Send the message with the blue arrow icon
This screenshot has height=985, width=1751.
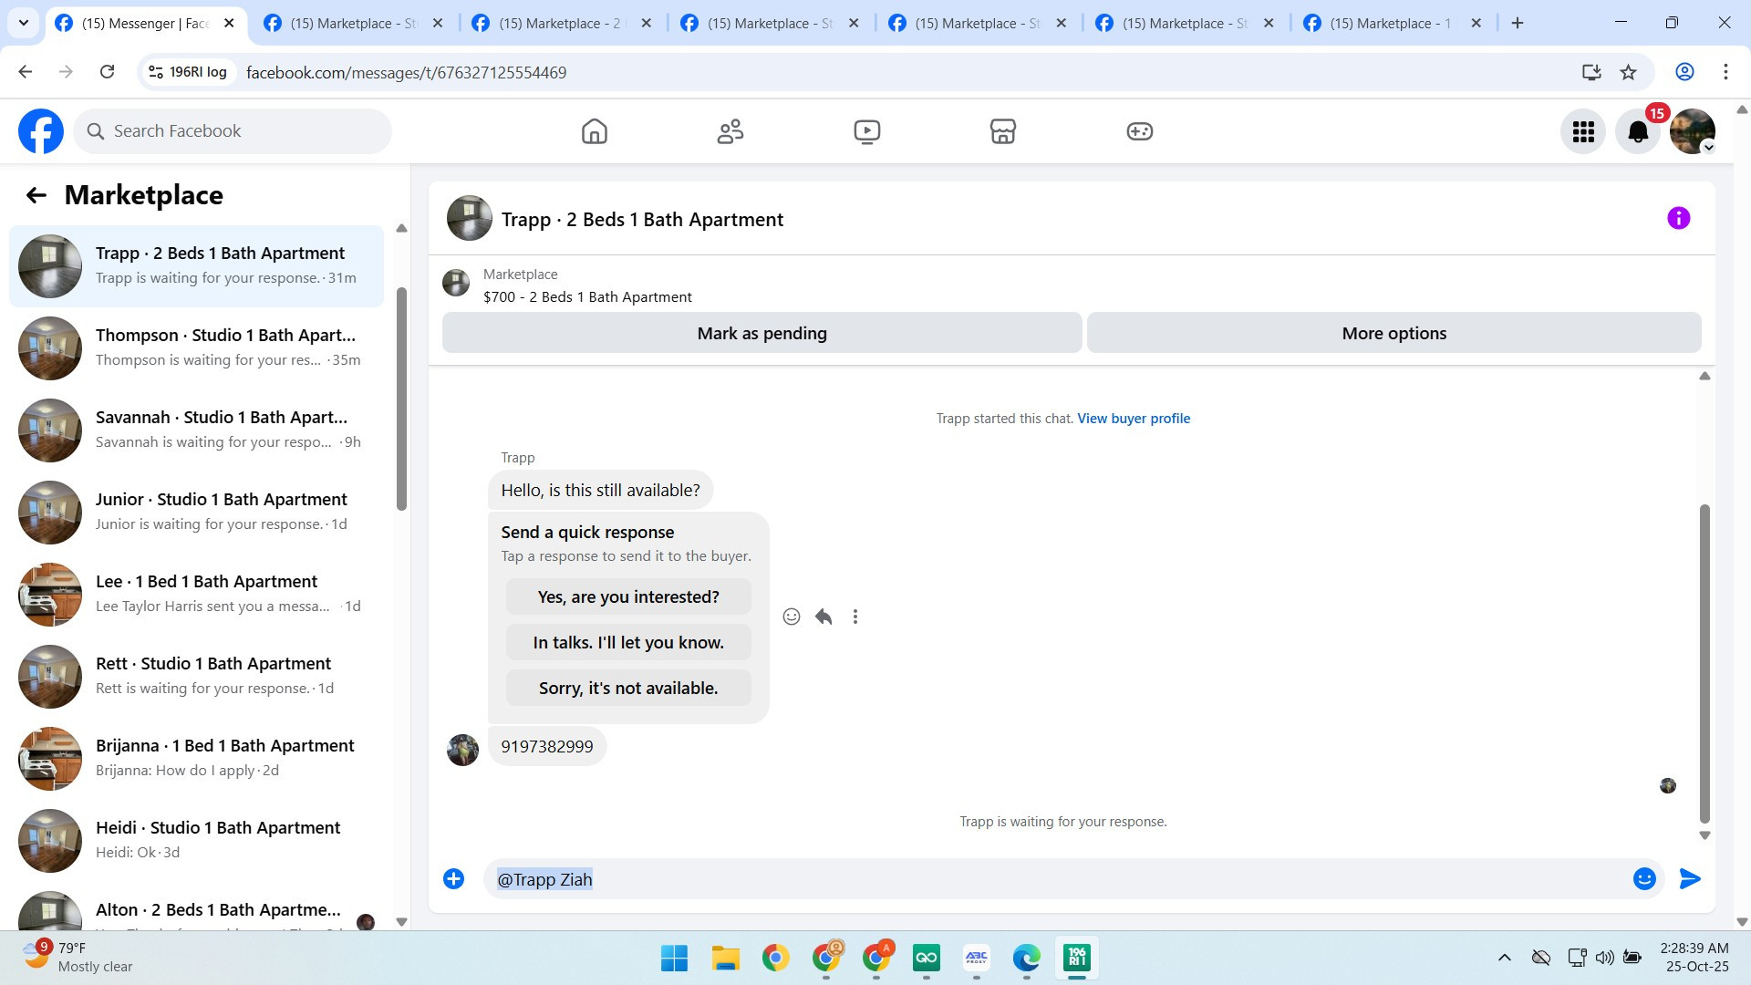[x=1690, y=878]
